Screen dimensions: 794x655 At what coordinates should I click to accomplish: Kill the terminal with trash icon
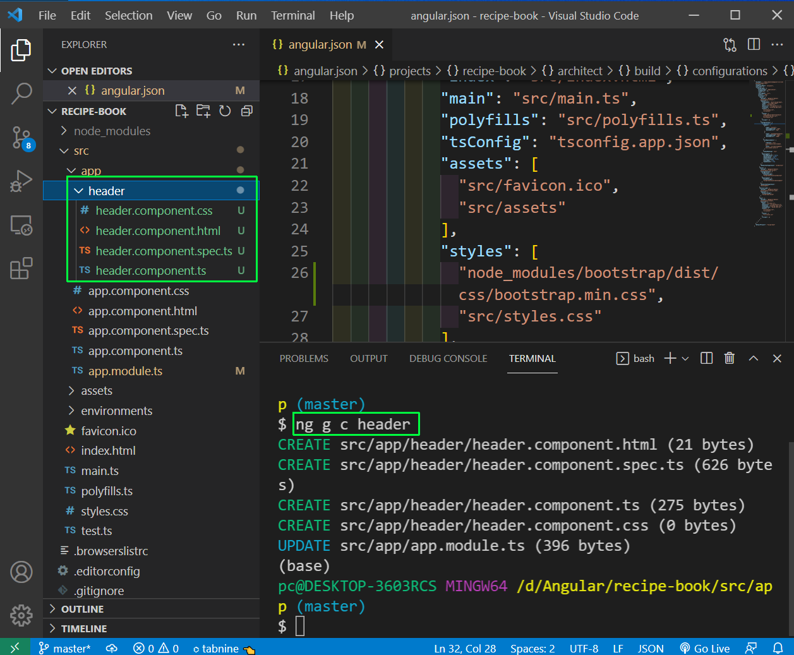730,358
